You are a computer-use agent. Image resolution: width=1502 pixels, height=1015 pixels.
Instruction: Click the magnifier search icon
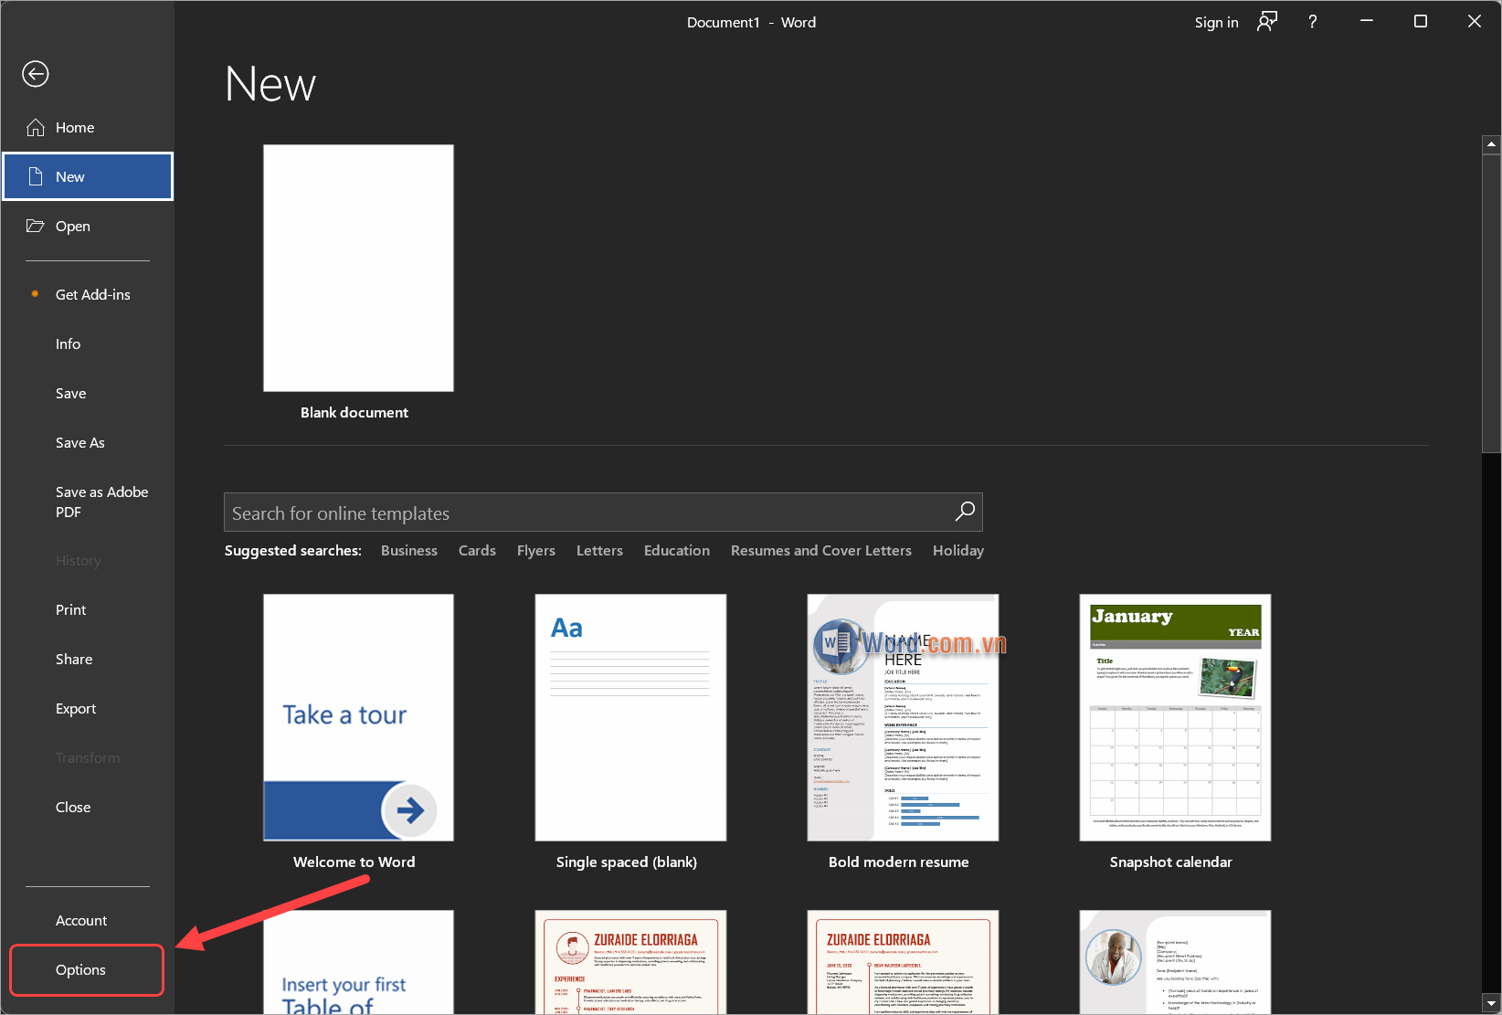[965, 512]
